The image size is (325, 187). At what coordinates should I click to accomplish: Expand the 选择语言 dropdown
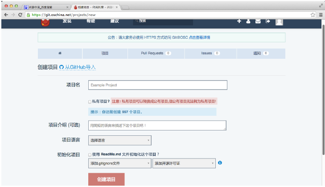point(119,140)
